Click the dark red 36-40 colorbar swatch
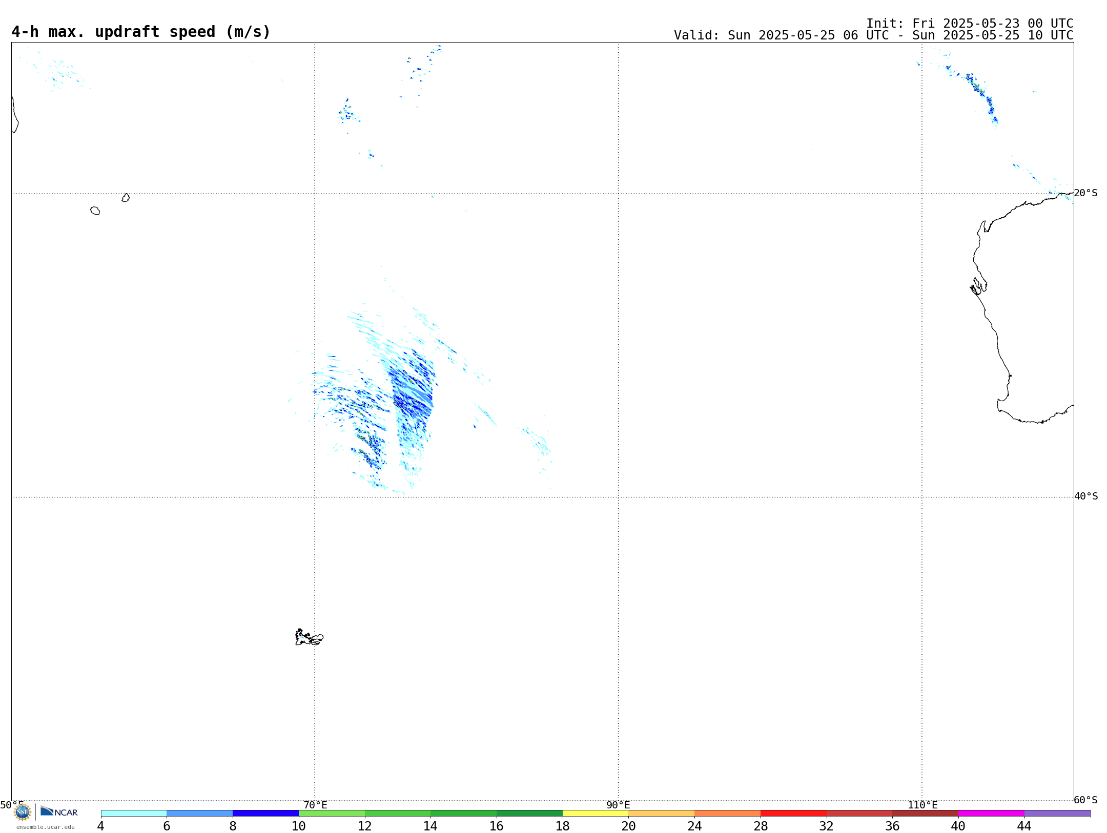 click(x=926, y=814)
